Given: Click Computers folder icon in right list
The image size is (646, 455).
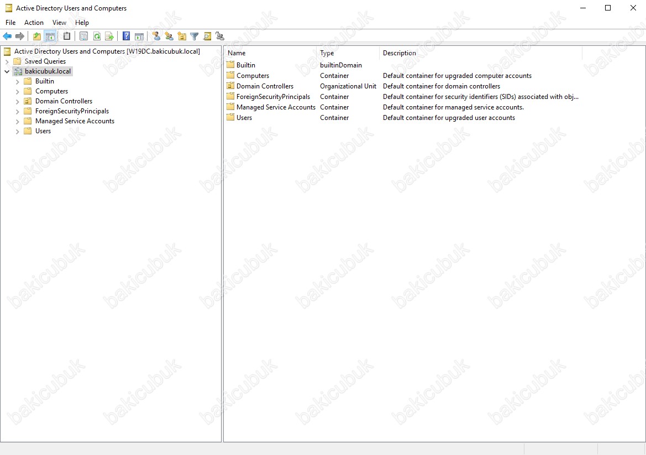Looking at the screenshot, I should point(230,75).
